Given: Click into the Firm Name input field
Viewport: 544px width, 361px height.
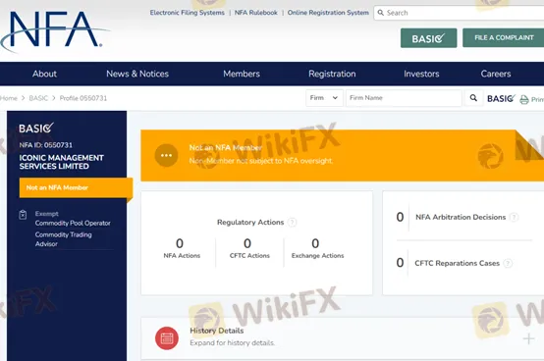Looking at the screenshot, I should pyautogui.click(x=404, y=98).
